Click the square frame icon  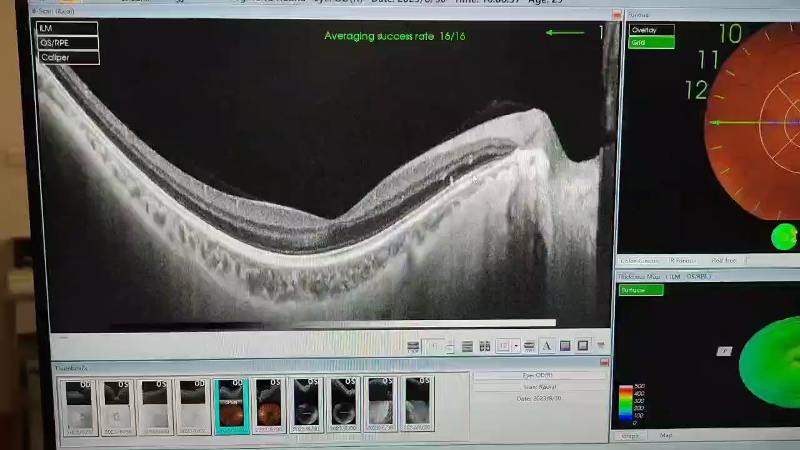582,346
